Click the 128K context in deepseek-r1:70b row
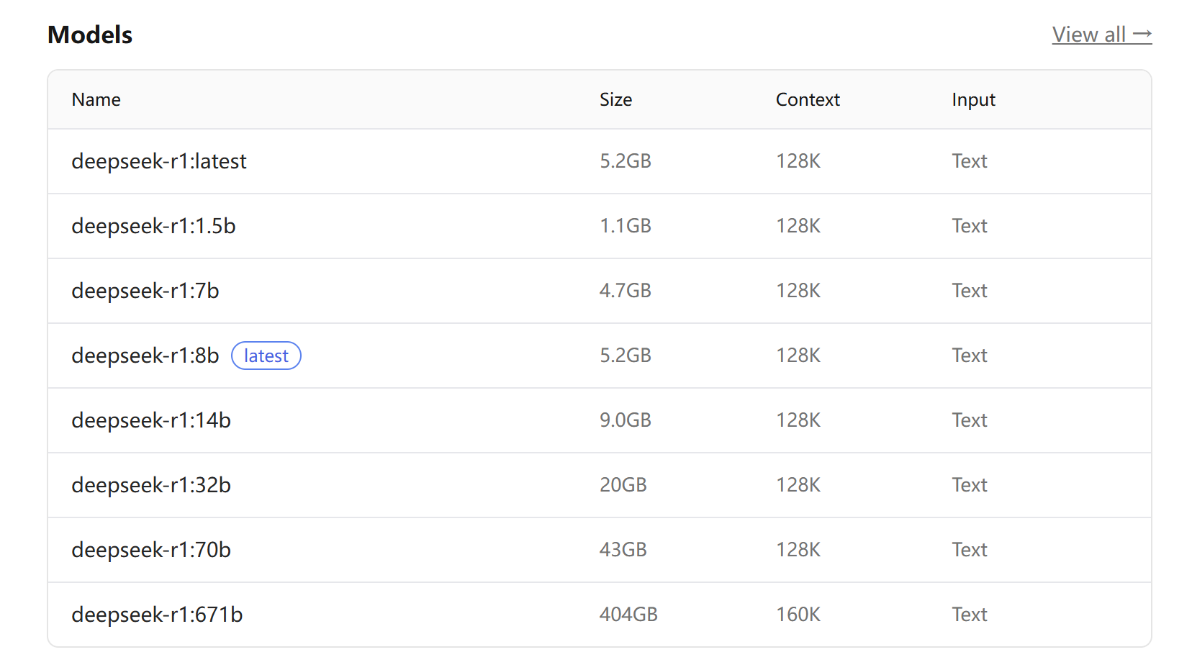 click(x=798, y=550)
